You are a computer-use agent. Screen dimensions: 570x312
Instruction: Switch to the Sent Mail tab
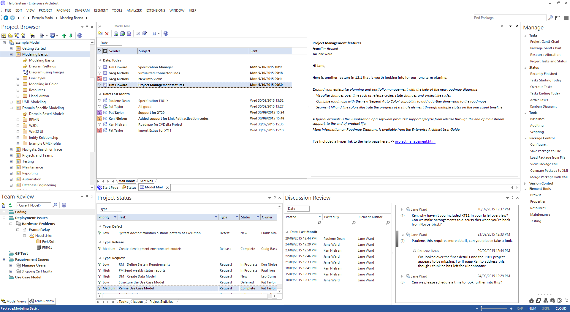(146, 181)
